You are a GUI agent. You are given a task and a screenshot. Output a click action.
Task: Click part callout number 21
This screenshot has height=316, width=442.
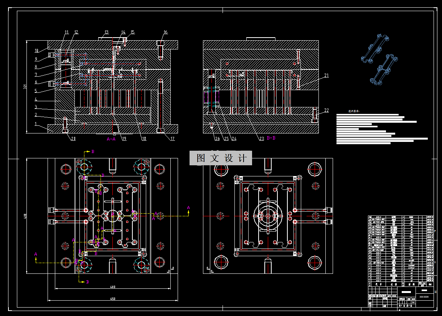tap(327, 75)
